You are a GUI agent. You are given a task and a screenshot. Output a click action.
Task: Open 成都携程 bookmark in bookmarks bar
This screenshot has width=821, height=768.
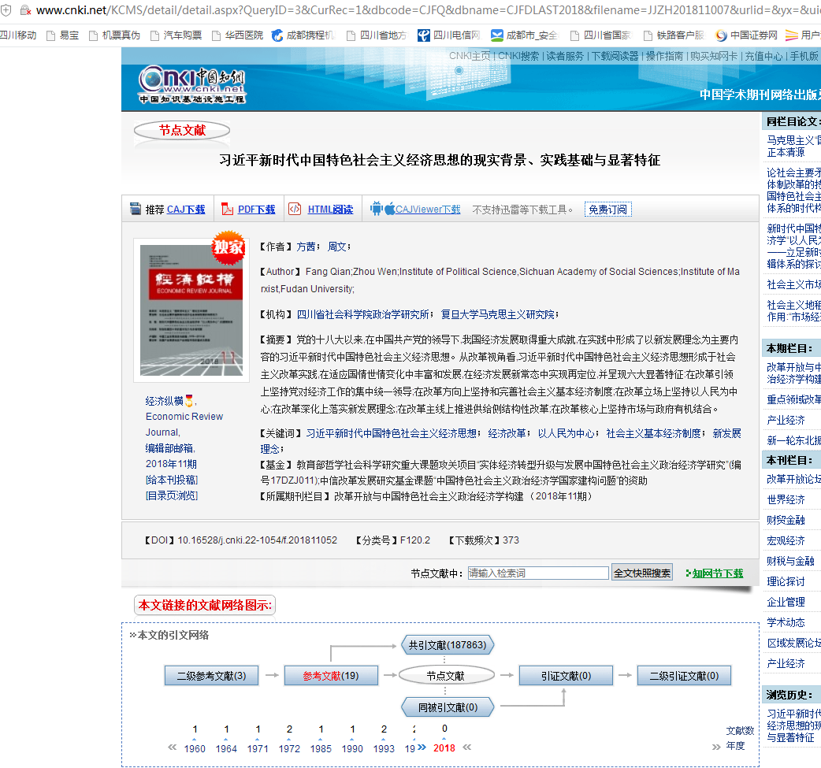coord(303,35)
